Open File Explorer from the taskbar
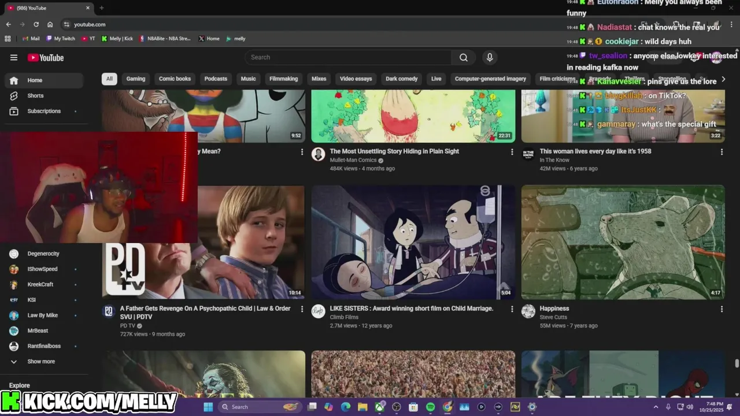Image resolution: width=740 pixels, height=416 pixels. pyautogui.click(x=362, y=407)
